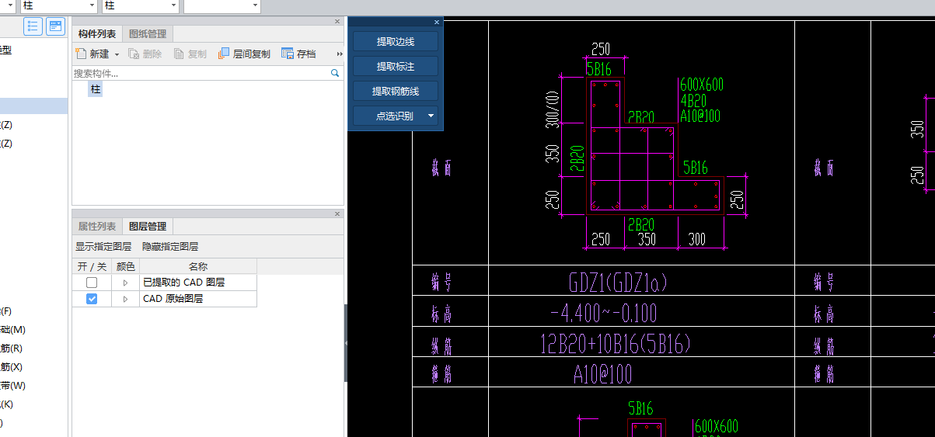The height and width of the screenshot is (437, 935).
Task: Select 柱 item in component list
Action: [96, 89]
